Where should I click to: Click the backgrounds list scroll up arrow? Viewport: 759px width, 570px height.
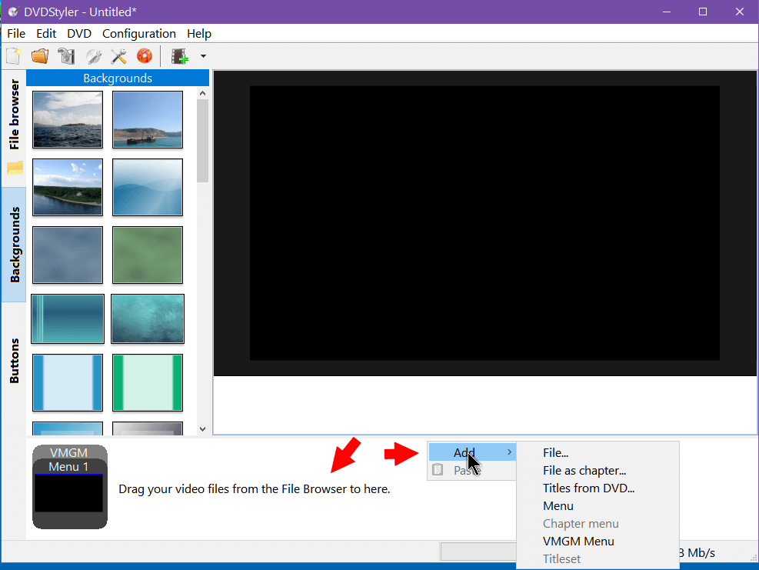202,93
